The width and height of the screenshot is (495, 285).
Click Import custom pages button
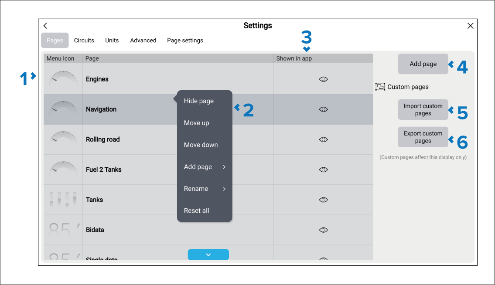click(423, 110)
